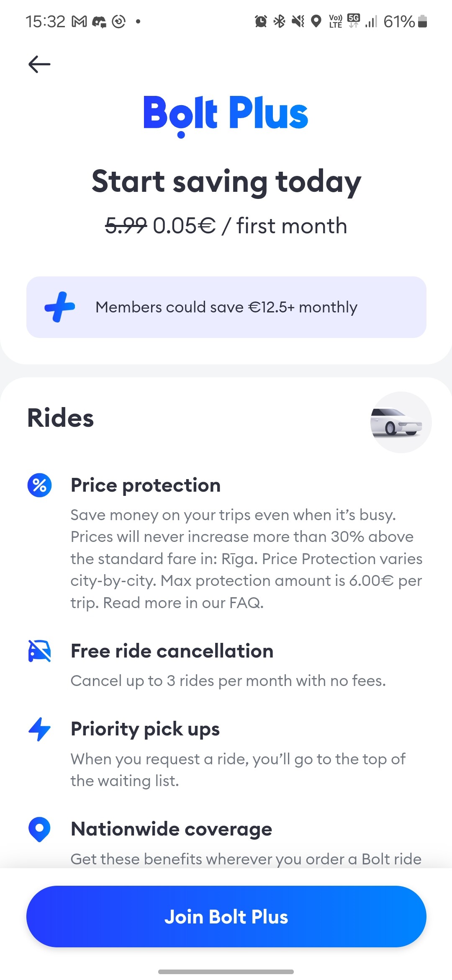Tap the Nationwide coverage location pin icon
This screenshot has height=980, width=452.
pos(39,829)
